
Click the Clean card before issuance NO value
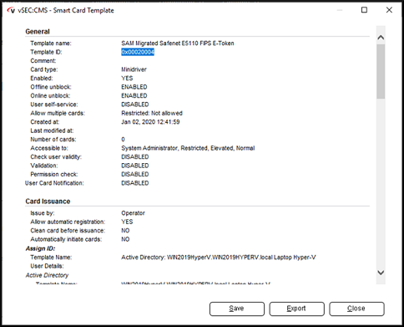click(x=125, y=231)
